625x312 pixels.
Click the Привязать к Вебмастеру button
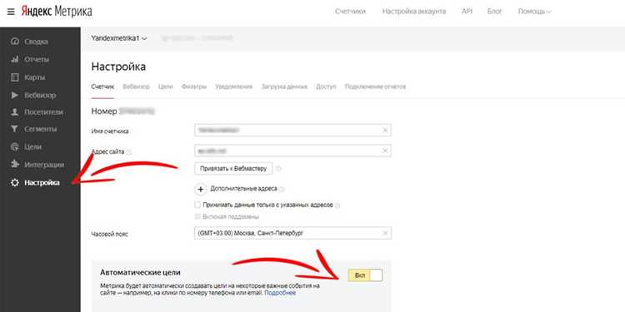(x=233, y=168)
